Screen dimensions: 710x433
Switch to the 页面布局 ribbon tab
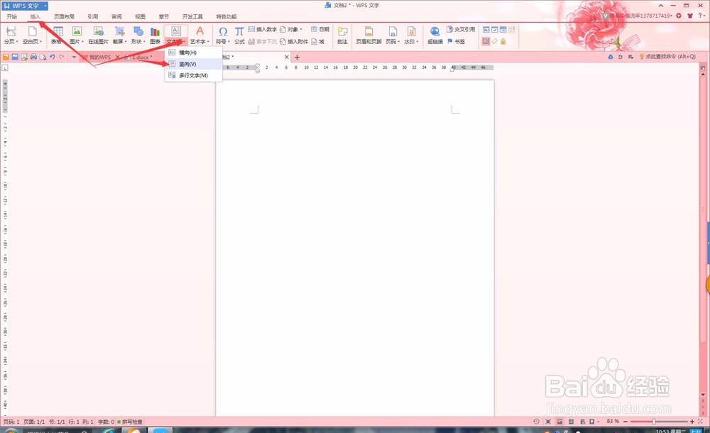(64, 17)
